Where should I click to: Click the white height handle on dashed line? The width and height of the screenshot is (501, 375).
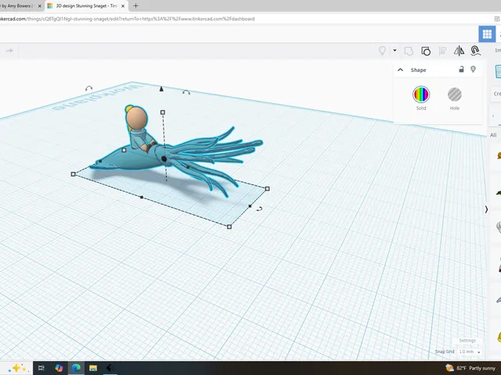[x=163, y=112]
